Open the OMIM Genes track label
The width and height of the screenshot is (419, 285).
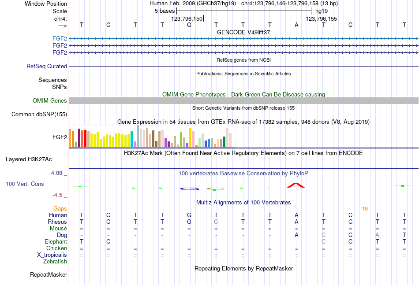pos(49,100)
